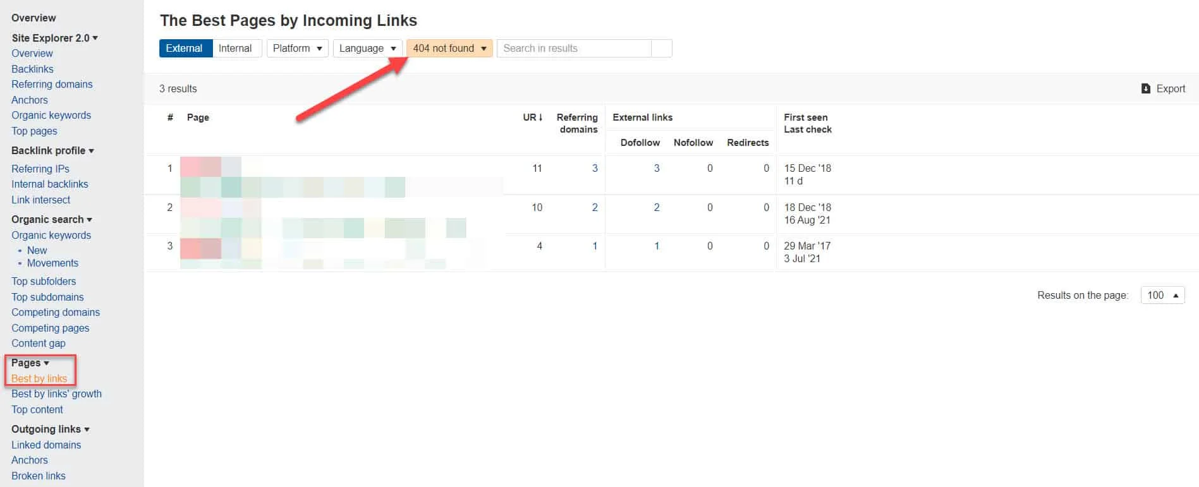Switch to Internal links toggle
The image size is (1199, 487).
[235, 49]
